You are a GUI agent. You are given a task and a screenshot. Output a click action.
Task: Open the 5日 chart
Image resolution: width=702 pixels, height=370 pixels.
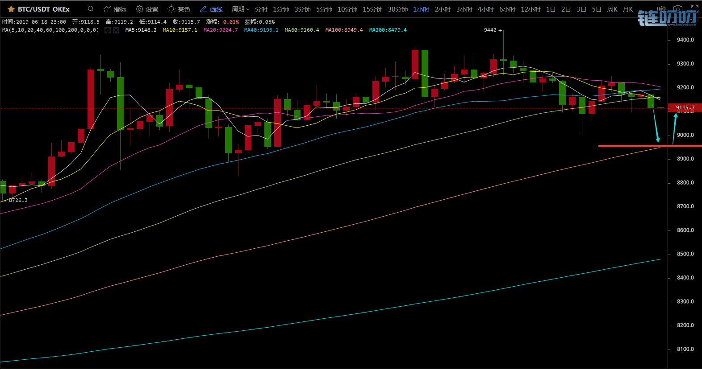pyautogui.click(x=597, y=9)
